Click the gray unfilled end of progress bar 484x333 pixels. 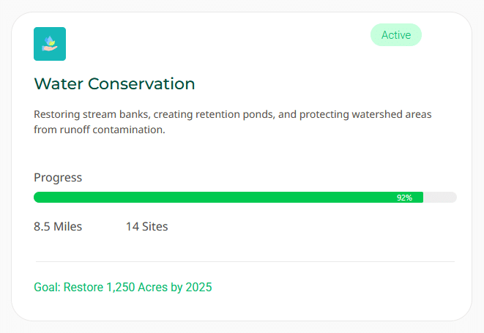click(x=440, y=198)
